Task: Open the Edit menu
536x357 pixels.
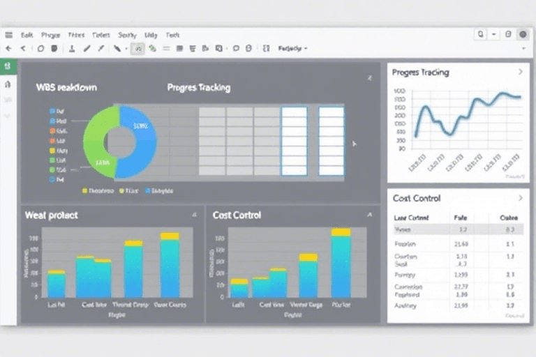Action: tap(27, 34)
